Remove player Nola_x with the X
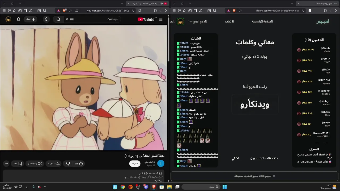Screen dimensions: 340x191 [299, 103]
